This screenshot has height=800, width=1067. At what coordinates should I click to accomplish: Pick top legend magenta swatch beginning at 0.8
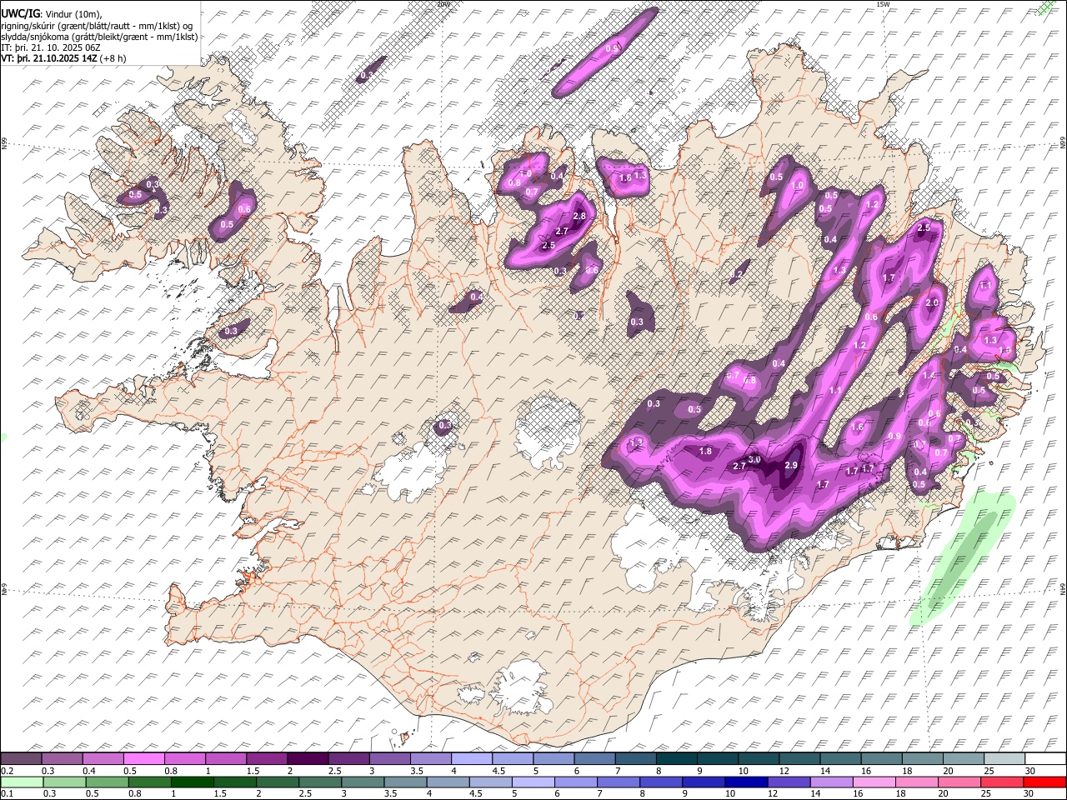tap(185, 759)
